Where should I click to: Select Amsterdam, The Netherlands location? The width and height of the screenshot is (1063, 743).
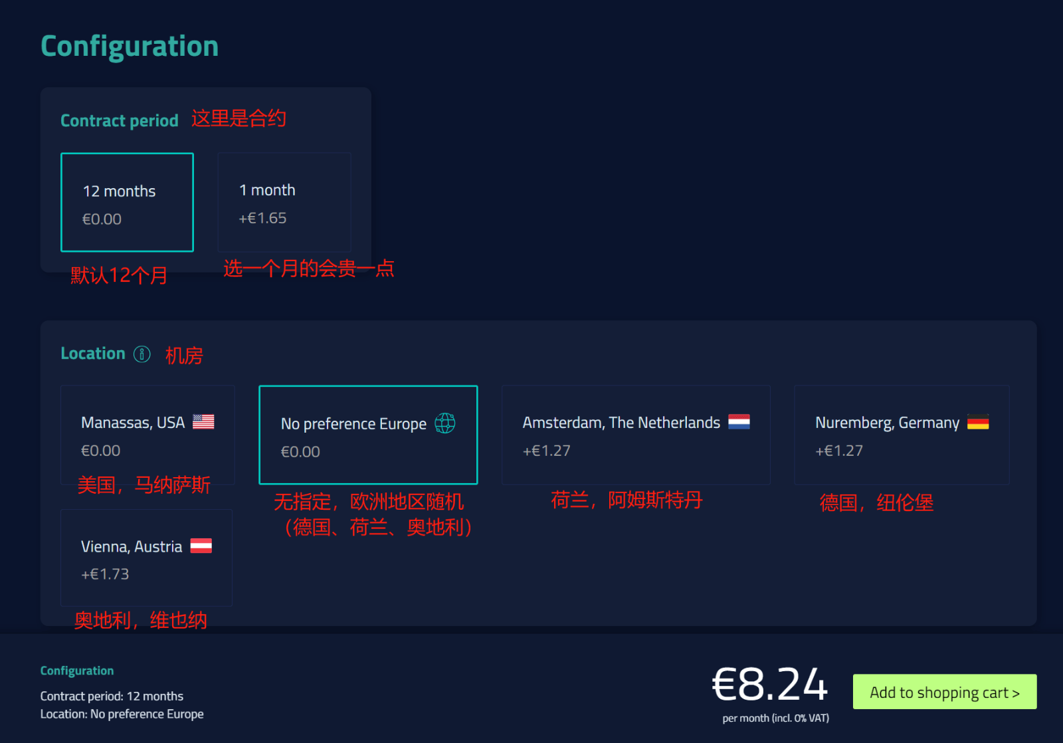click(636, 435)
